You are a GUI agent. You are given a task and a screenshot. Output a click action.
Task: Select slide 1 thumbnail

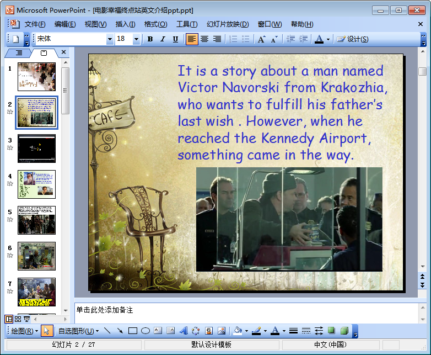[x=36, y=77]
